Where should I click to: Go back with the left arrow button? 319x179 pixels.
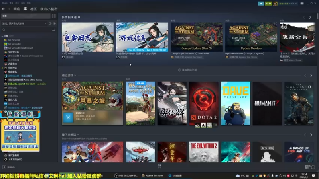tap(4, 9)
